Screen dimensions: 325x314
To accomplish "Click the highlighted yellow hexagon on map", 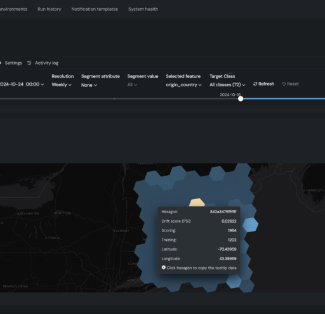I will [x=197, y=202].
